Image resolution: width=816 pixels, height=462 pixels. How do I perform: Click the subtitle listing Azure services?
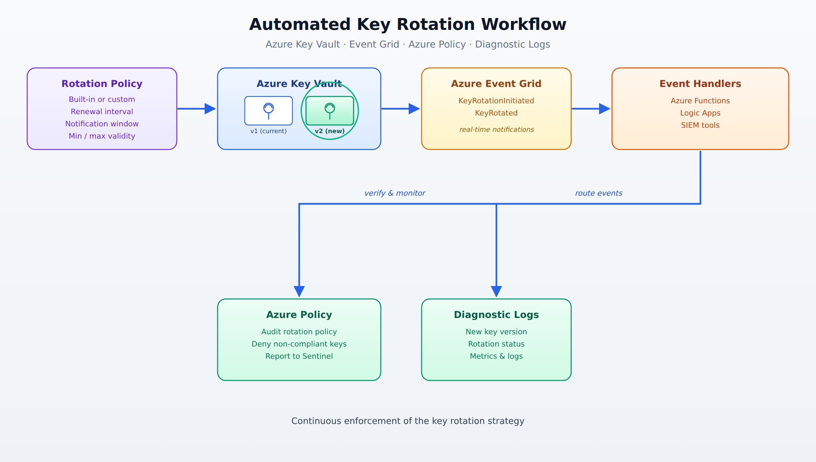click(408, 45)
